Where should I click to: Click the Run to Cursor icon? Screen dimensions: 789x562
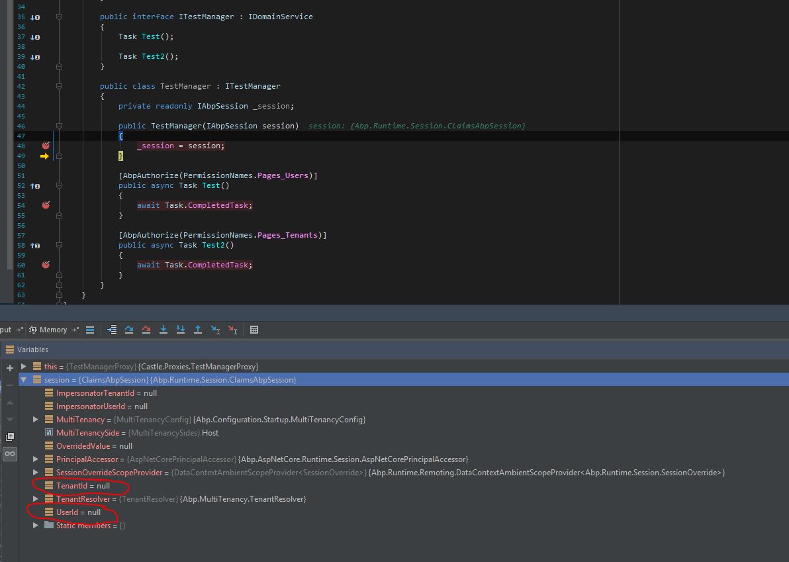point(214,329)
